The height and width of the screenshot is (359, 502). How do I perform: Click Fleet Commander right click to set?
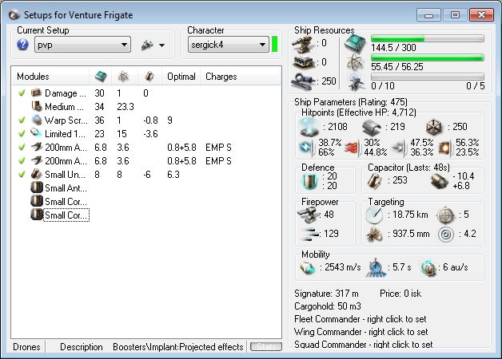pyautogui.click(x=361, y=319)
